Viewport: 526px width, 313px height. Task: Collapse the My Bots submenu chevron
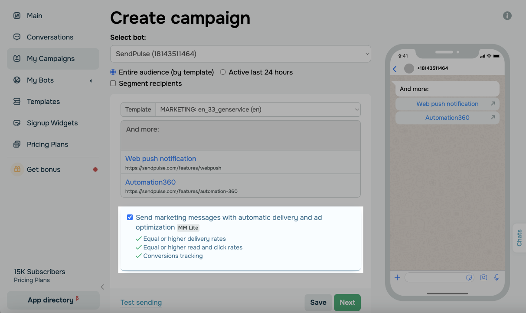click(90, 80)
